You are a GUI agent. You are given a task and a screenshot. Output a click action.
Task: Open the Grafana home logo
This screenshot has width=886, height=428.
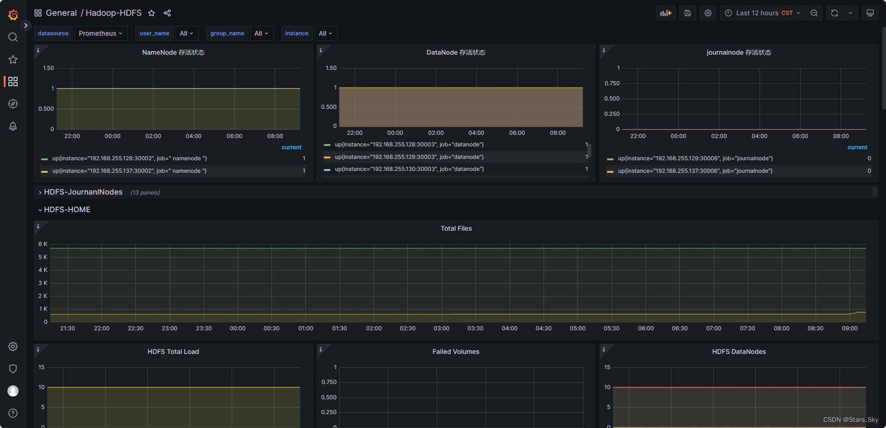click(x=13, y=15)
